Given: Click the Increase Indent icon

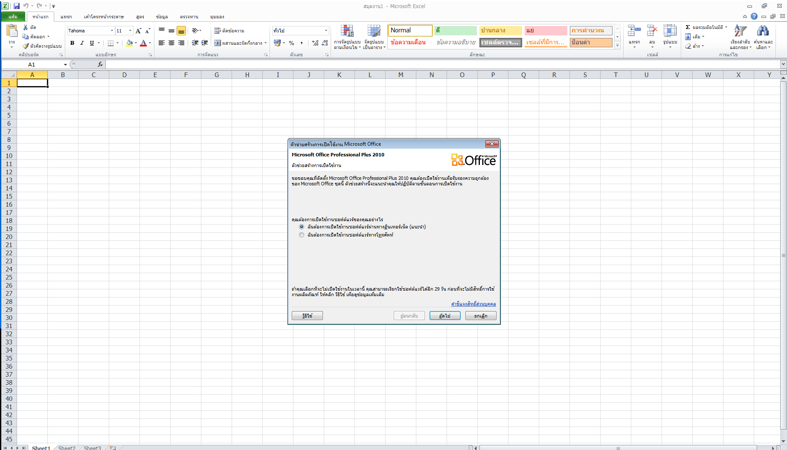Looking at the screenshot, I should (x=205, y=43).
